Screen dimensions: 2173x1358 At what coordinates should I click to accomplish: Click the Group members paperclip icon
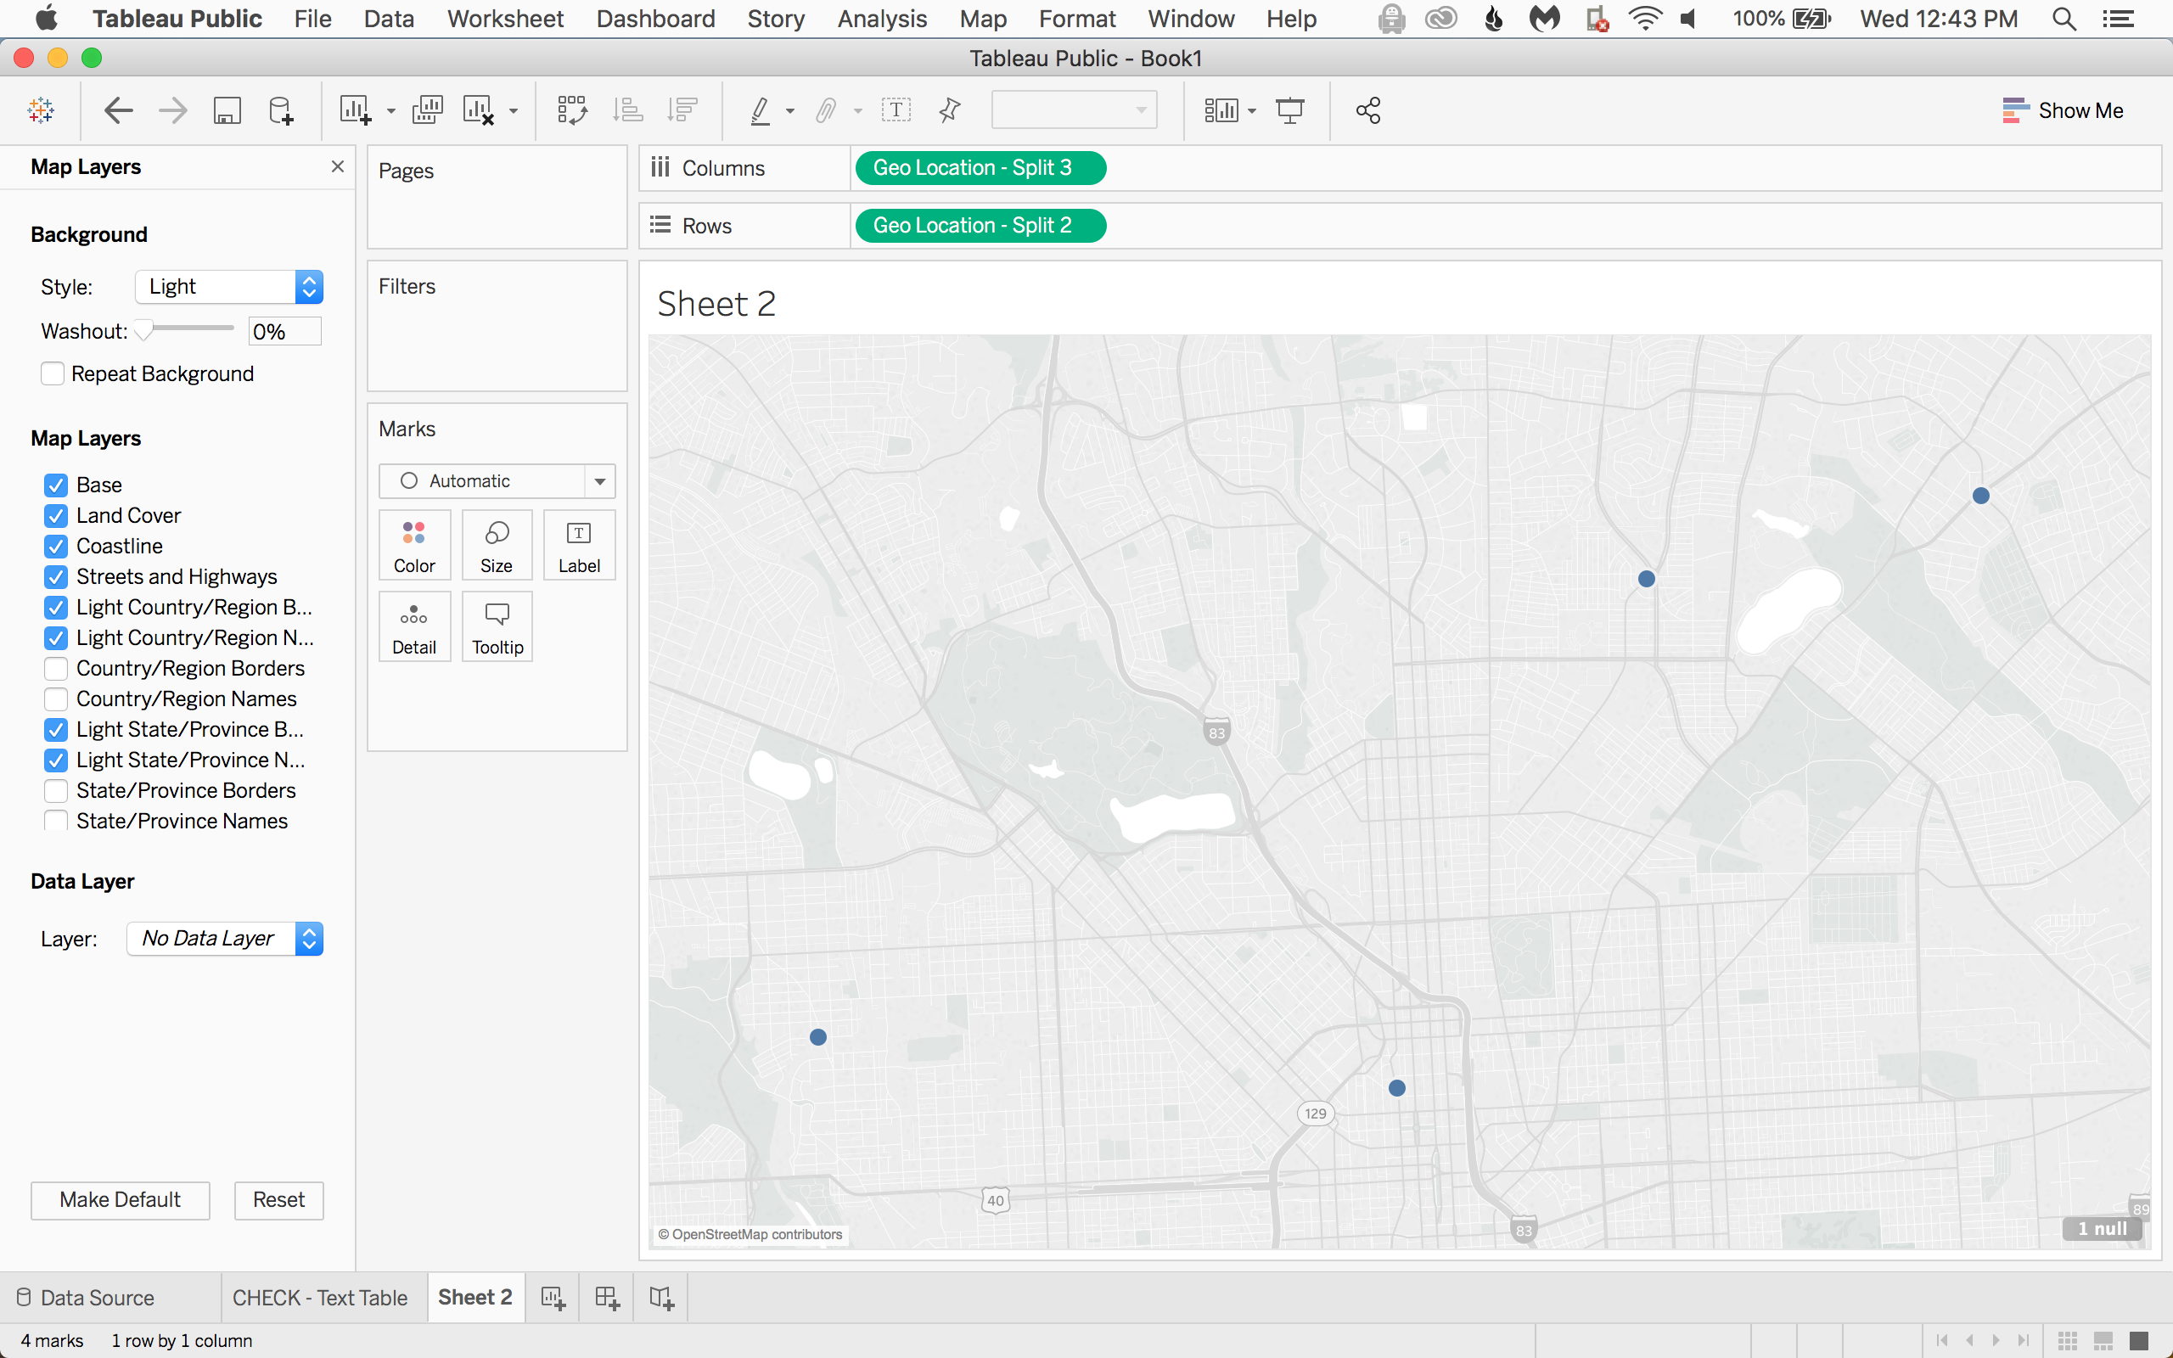pyautogui.click(x=826, y=110)
